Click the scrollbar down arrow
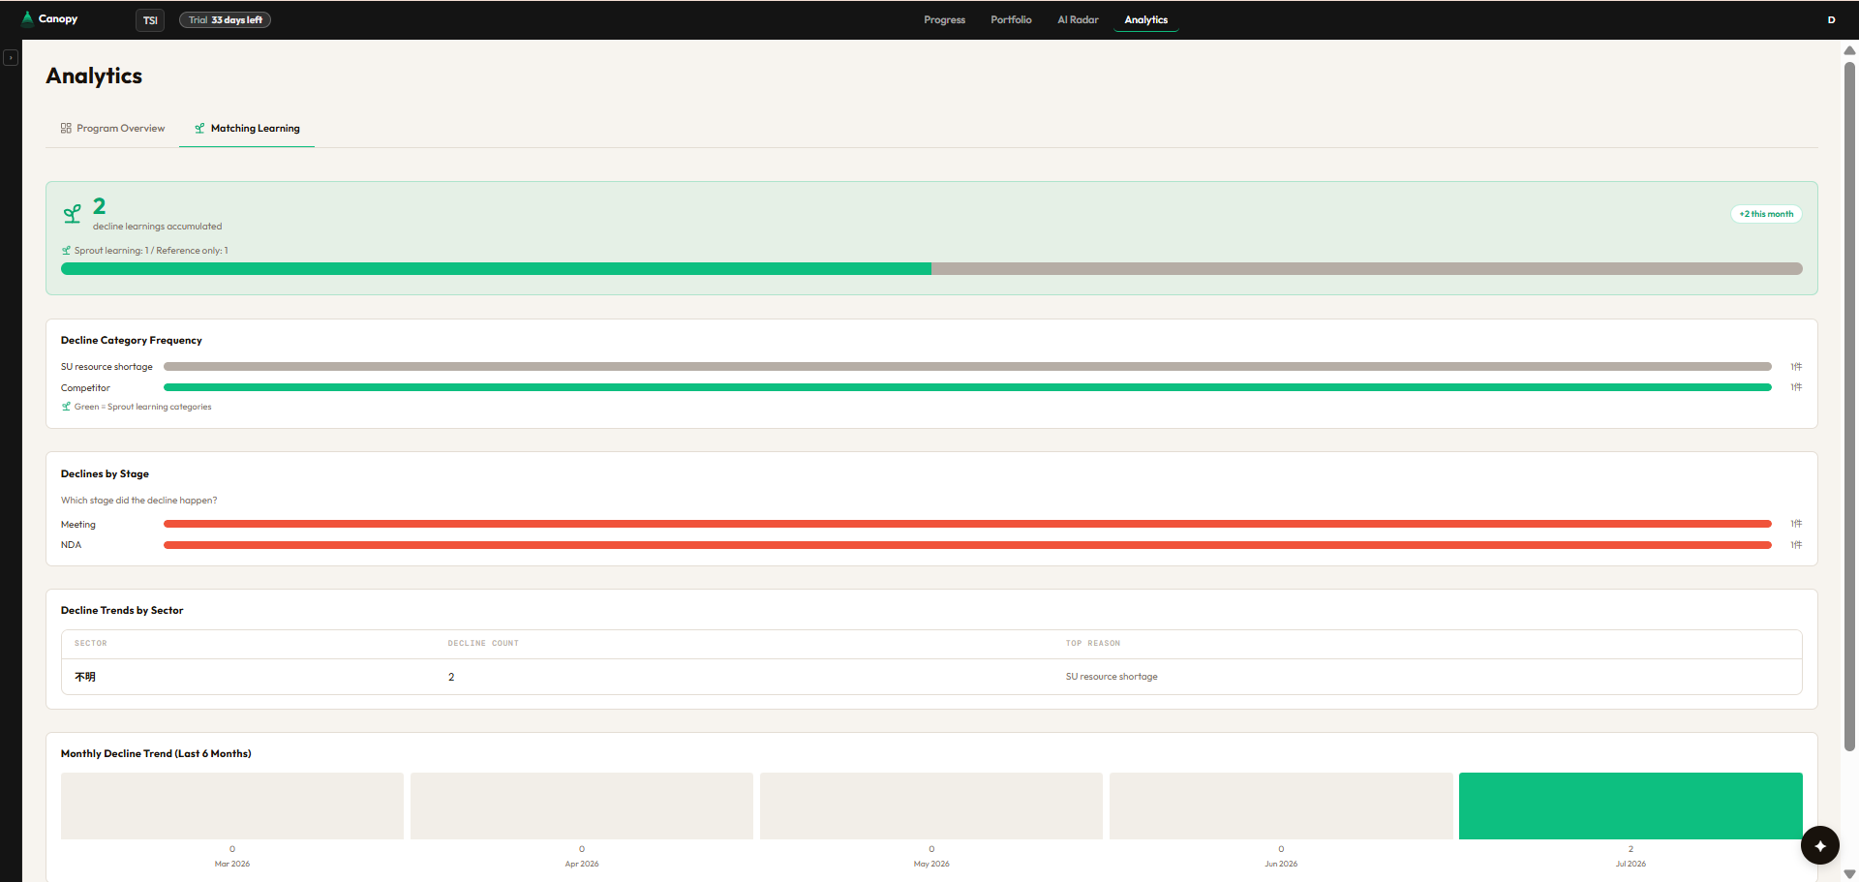This screenshot has width=1859, height=882. [x=1849, y=874]
